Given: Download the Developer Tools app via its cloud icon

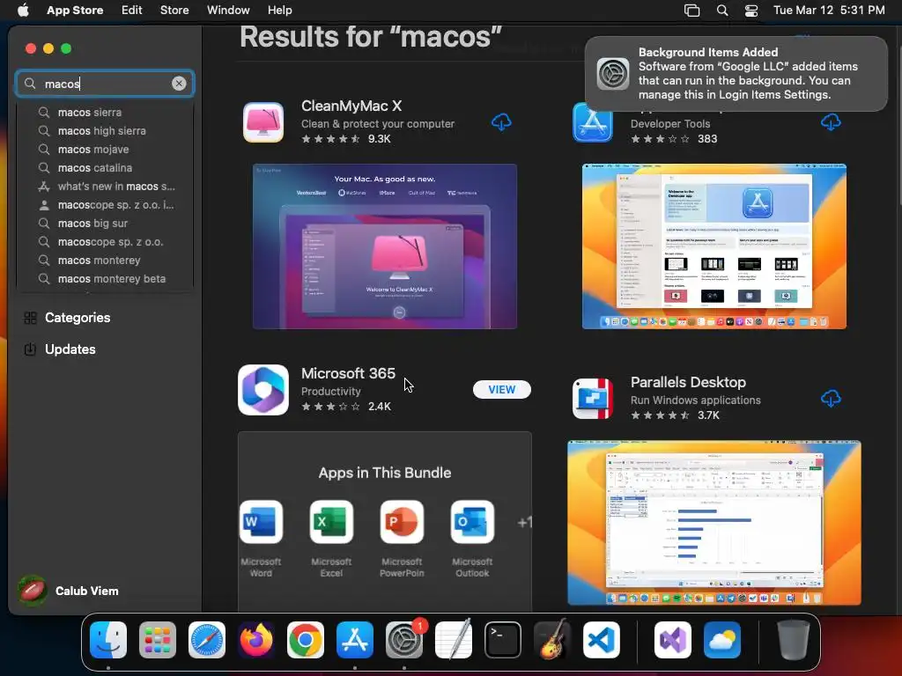Looking at the screenshot, I should click(x=831, y=121).
